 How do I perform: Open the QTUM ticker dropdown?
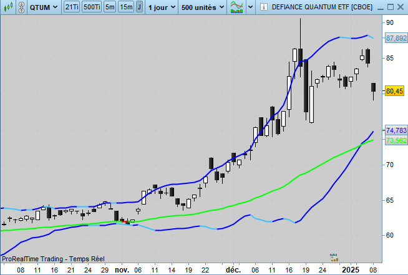pyautogui.click(x=43, y=7)
